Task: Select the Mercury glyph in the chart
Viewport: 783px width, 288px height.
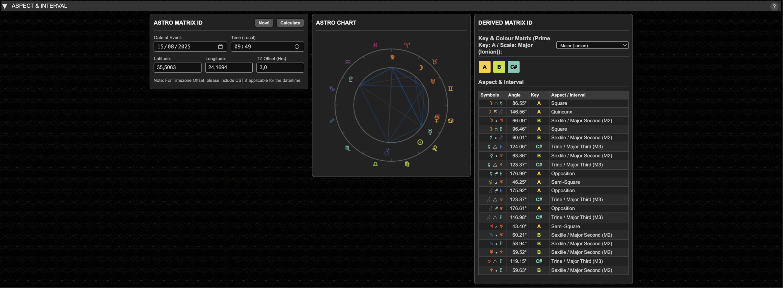Action: pos(430,132)
